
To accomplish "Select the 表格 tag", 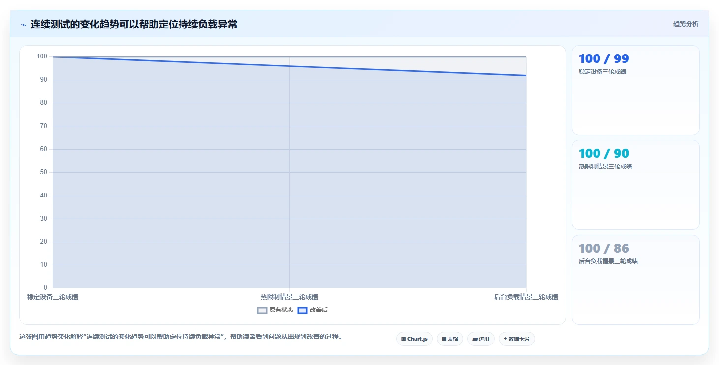I will point(450,339).
